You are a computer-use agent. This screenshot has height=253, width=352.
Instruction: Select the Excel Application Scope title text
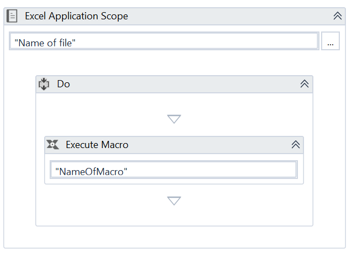76,16
